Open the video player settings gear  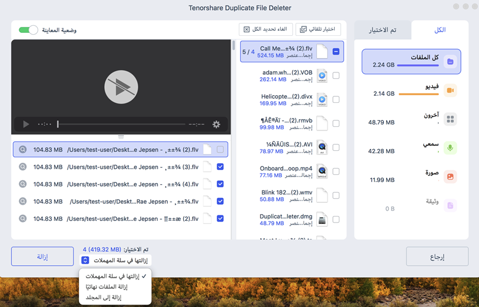coord(216,124)
